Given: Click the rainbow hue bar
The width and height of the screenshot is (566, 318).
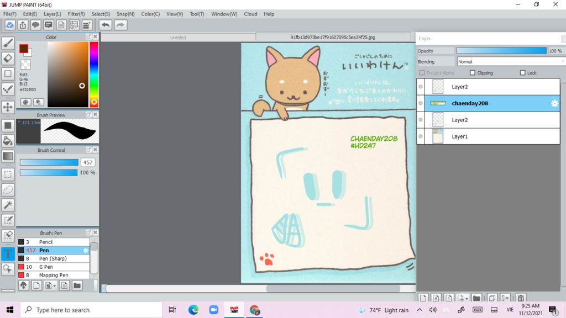Looking at the screenshot, I should (94, 75).
